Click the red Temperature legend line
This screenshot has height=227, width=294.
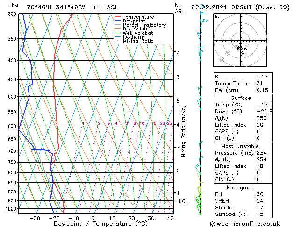(x=117, y=17)
